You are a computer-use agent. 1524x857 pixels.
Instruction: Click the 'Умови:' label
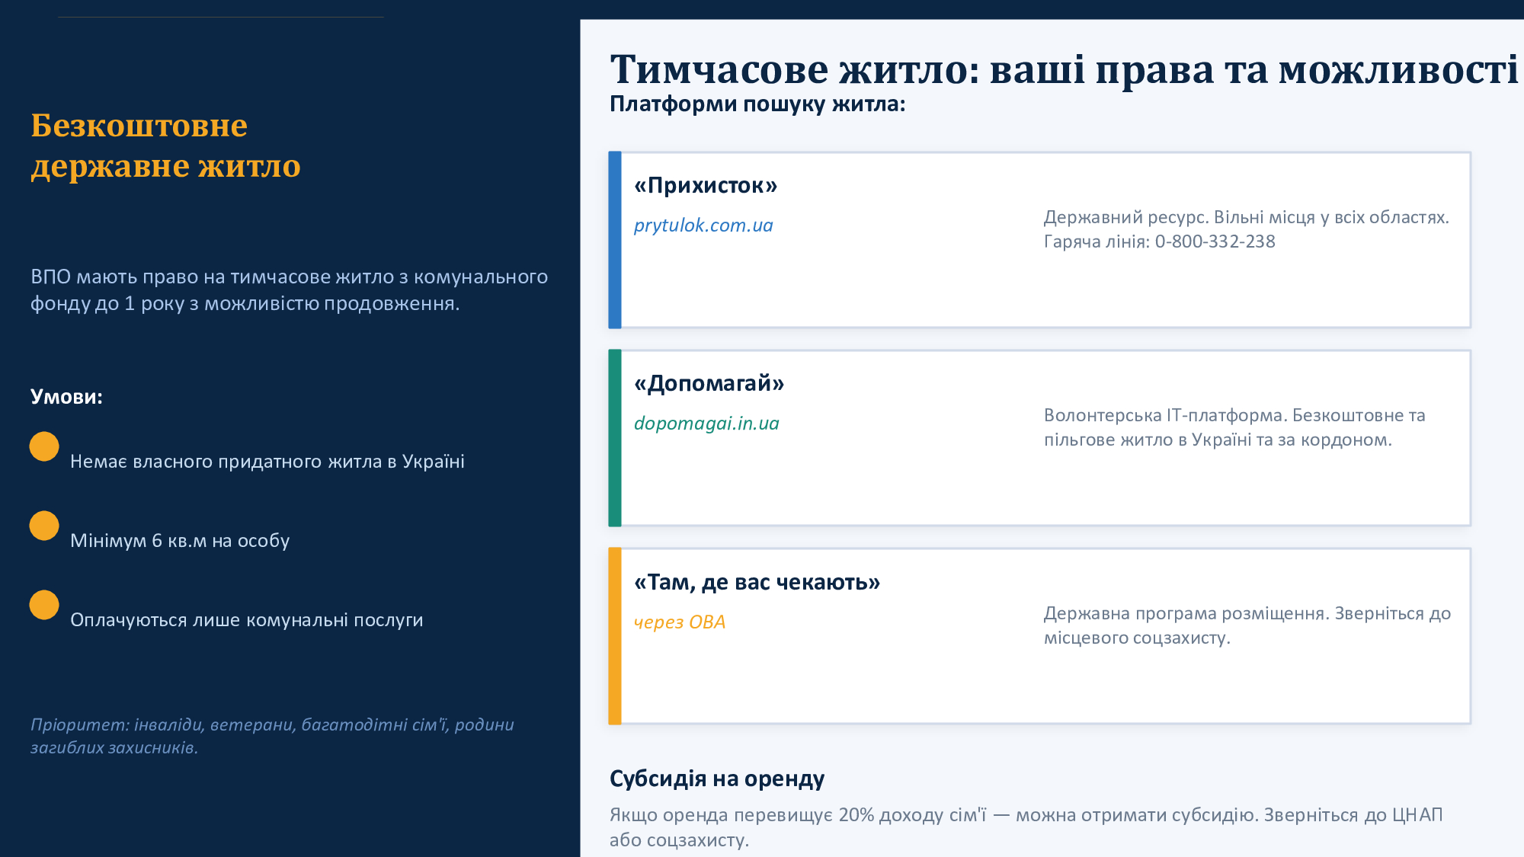(66, 397)
